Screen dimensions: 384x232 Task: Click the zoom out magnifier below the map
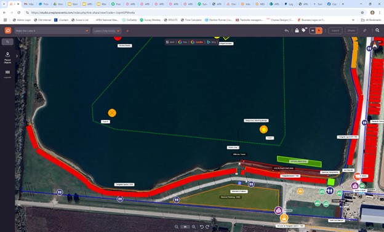[x=177, y=227]
